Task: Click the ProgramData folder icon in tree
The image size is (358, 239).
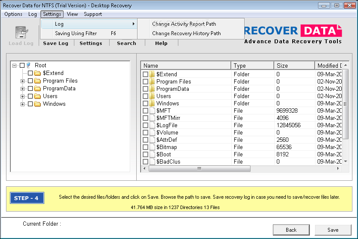Action: pos(37,89)
